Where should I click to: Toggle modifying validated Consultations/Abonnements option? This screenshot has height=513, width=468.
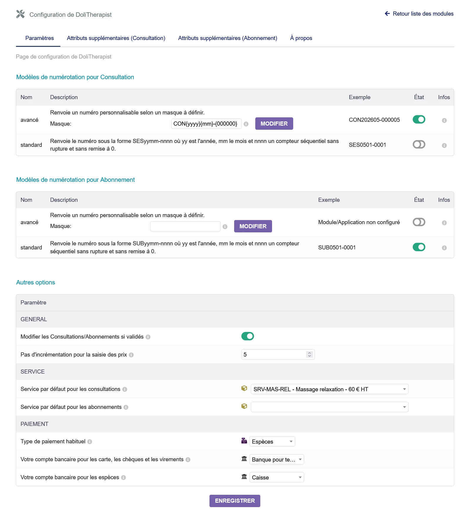click(x=248, y=336)
